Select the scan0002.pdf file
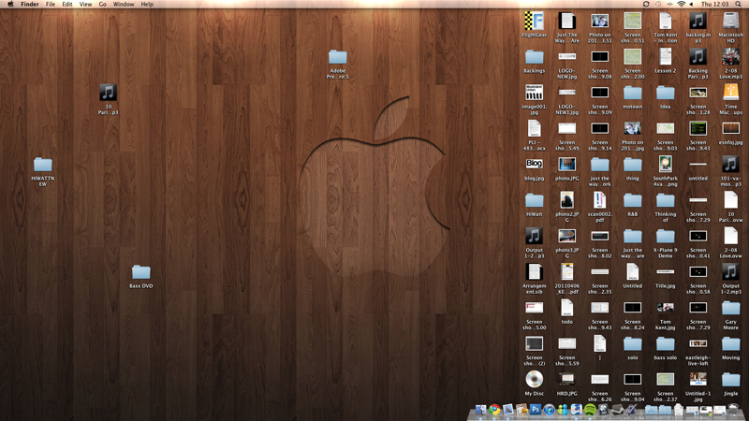This screenshot has height=421, width=749. coord(599,200)
